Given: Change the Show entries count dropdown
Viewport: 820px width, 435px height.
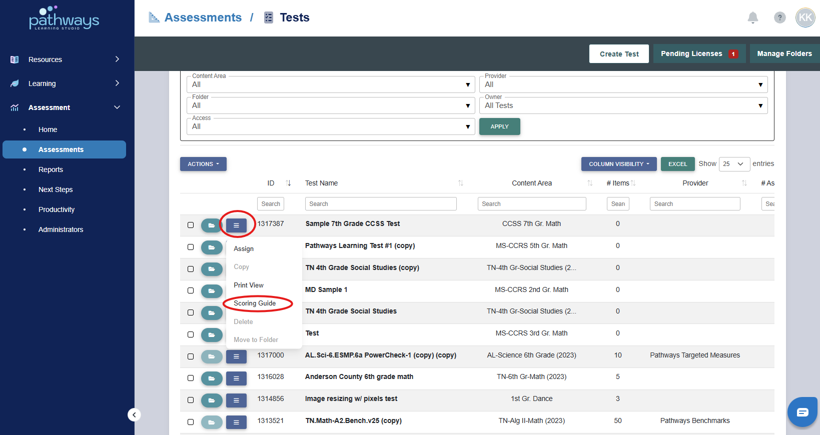Looking at the screenshot, I should pos(734,164).
